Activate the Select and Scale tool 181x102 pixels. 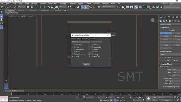(53, 7)
